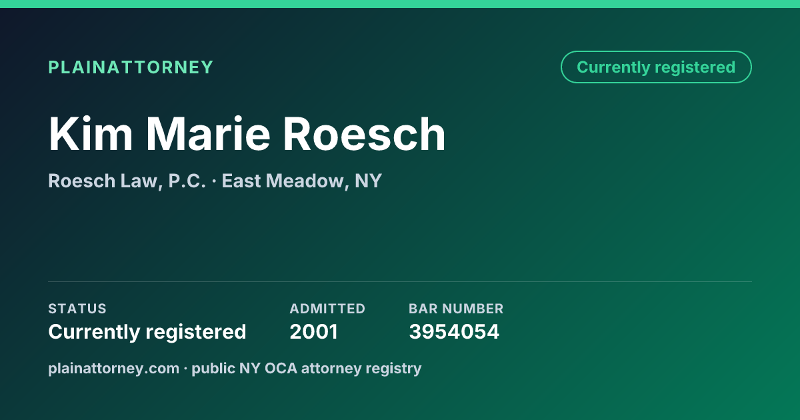
Task: Click the Kim Marie Roesch name heading
Action: [x=247, y=134]
